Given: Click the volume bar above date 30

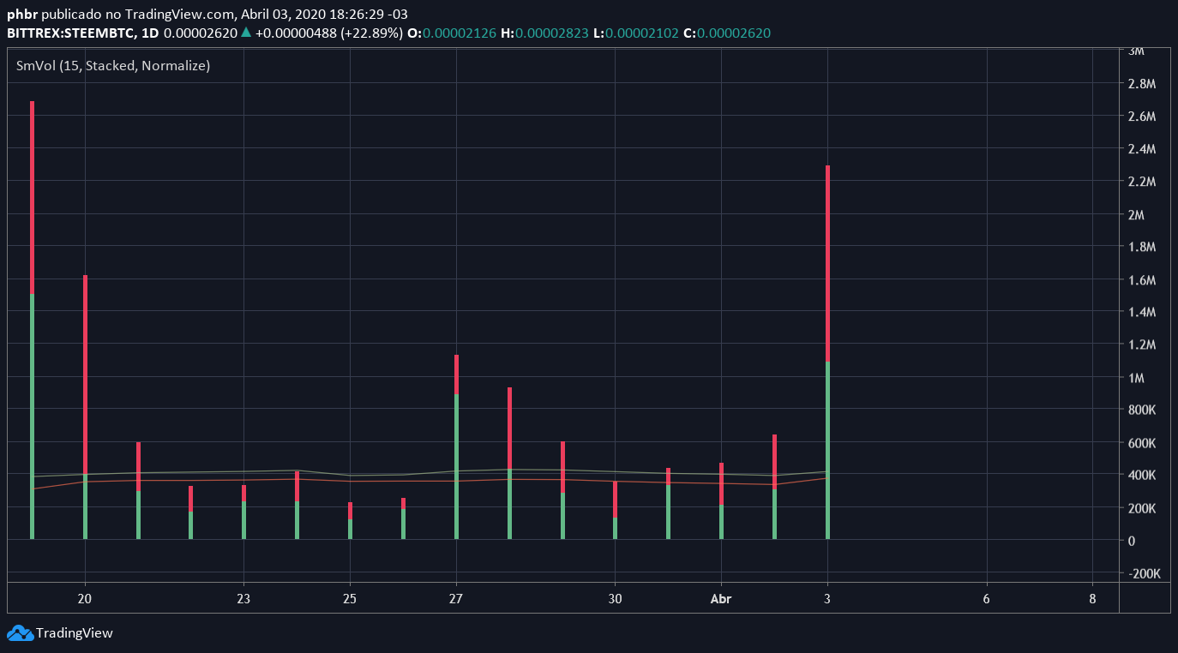Looking at the screenshot, I should coord(615,510).
